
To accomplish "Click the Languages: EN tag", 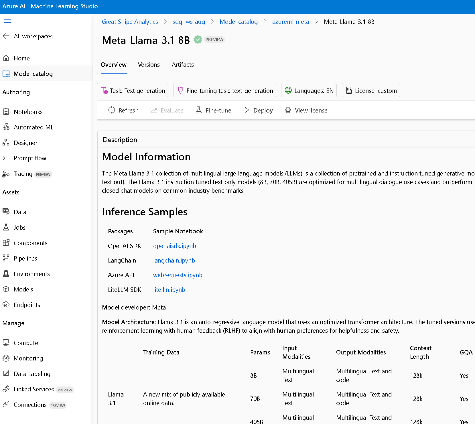I will [309, 90].
